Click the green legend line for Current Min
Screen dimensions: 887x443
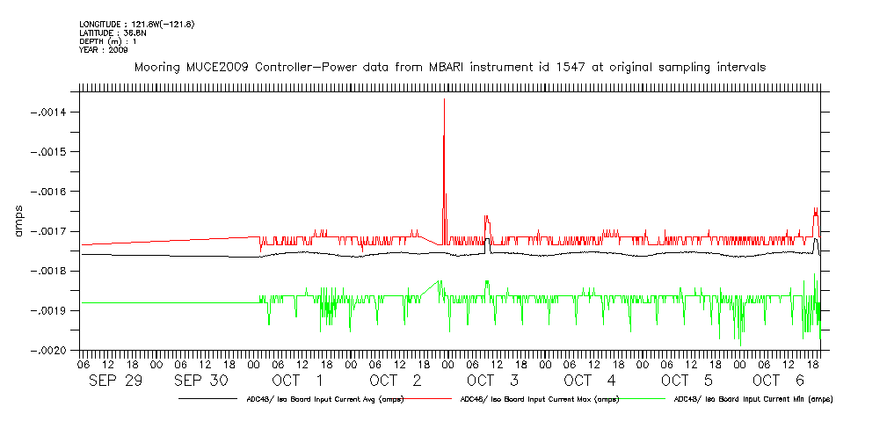(x=644, y=399)
